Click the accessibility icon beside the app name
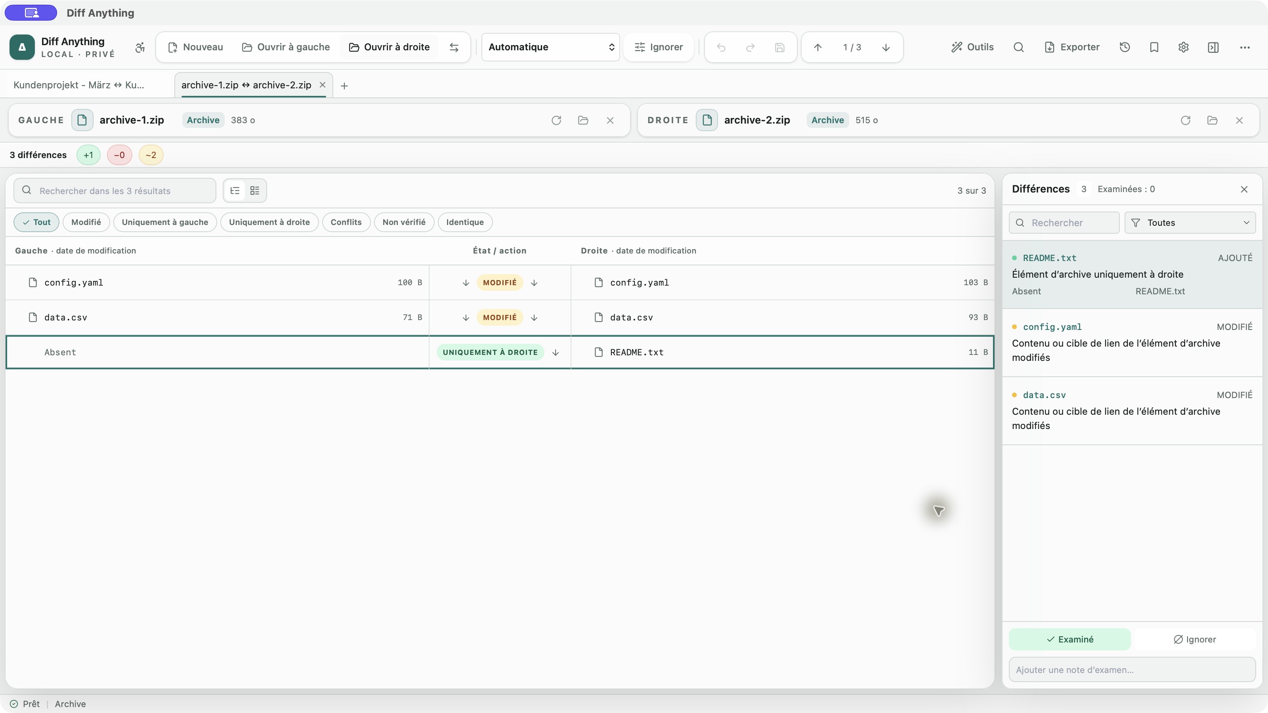Screen dimensions: 1268x713 [140, 47]
